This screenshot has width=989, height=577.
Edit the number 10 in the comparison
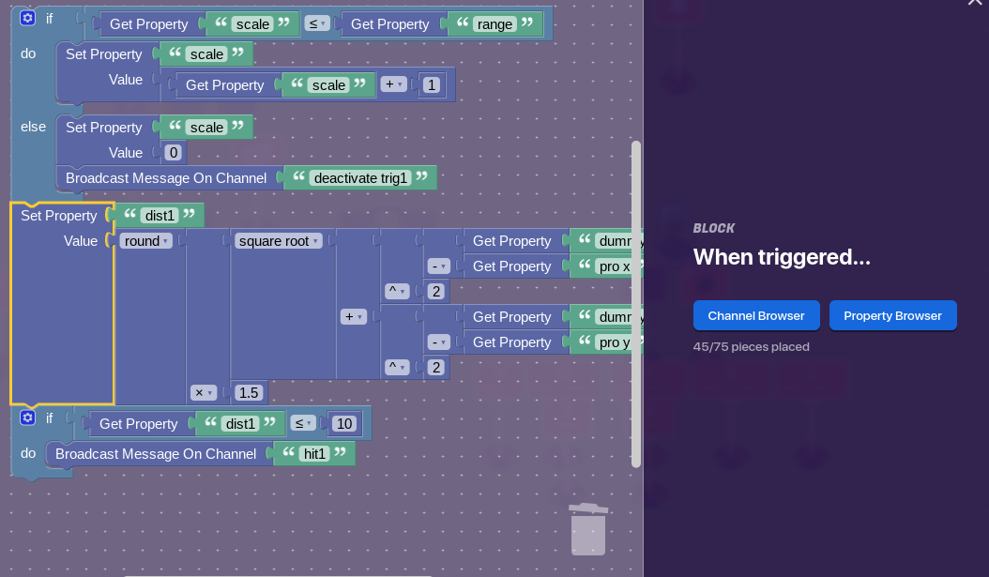coord(344,424)
